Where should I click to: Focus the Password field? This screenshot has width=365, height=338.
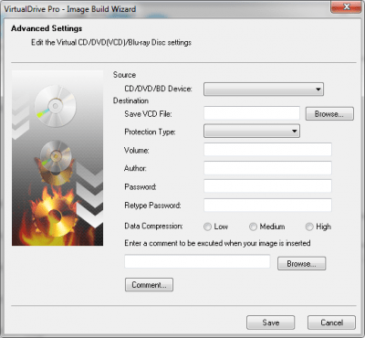pos(267,186)
